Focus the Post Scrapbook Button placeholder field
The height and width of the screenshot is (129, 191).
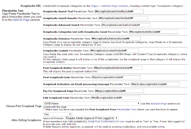tap(117, 68)
